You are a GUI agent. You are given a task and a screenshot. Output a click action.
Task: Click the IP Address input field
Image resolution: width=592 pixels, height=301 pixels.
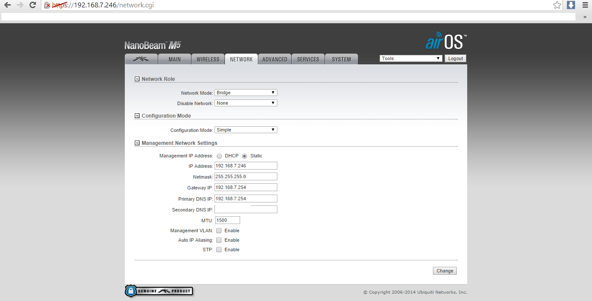[x=246, y=166]
